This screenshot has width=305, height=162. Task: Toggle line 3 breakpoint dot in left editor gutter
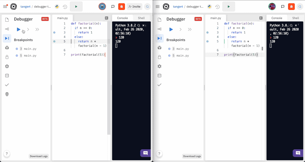(x=54, y=32)
